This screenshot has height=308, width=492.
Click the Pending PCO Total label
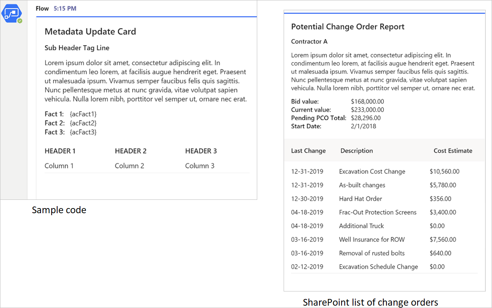(319, 118)
